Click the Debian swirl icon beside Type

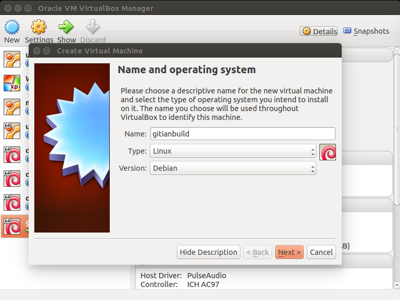tap(328, 152)
